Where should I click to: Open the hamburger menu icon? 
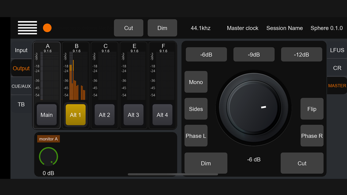[27, 28]
